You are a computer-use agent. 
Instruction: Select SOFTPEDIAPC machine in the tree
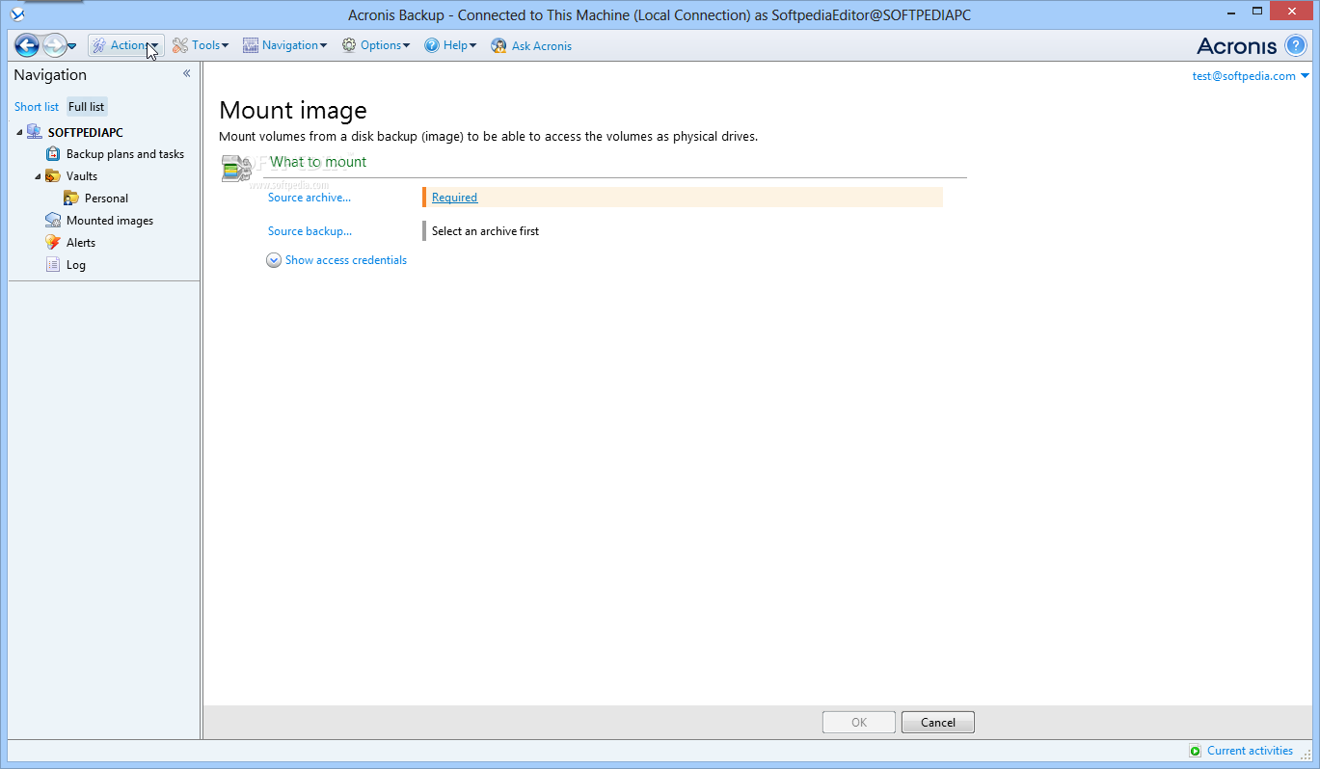85,133
